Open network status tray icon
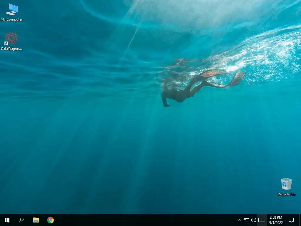301x226 pixels. [247, 220]
